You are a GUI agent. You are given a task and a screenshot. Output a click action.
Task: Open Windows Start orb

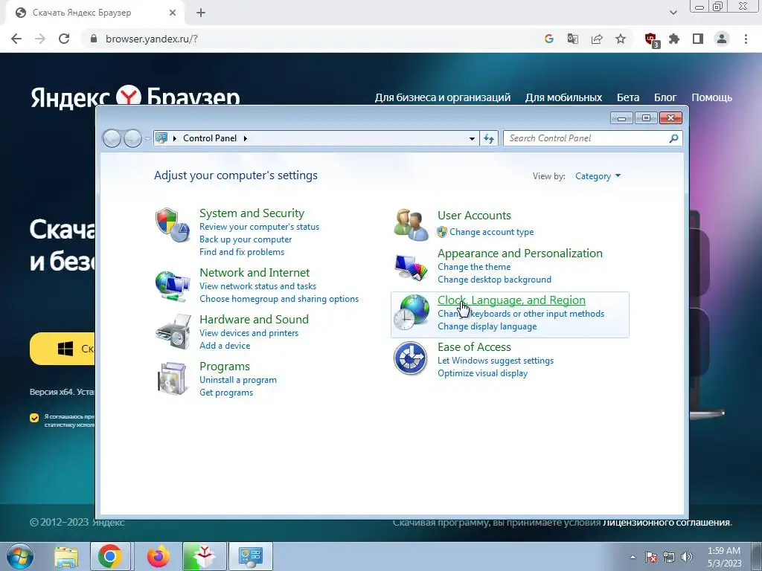[x=20, y=556]
